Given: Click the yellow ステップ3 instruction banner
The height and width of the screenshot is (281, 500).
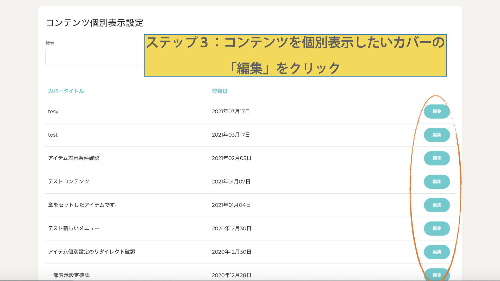Looking at the screenshot, I should click(295, 55).
